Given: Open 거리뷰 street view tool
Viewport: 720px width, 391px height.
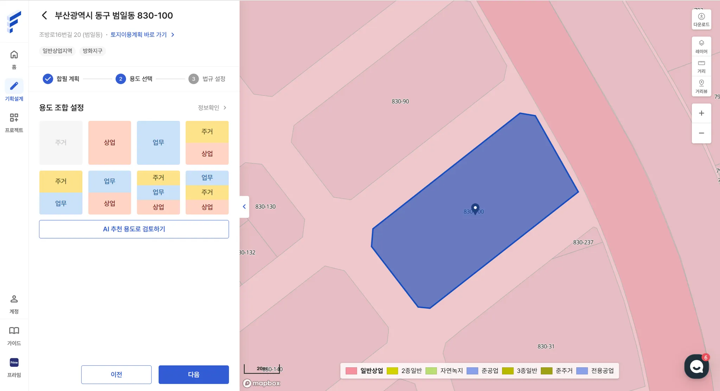Looking at the screenshot, I should point(701,86).
